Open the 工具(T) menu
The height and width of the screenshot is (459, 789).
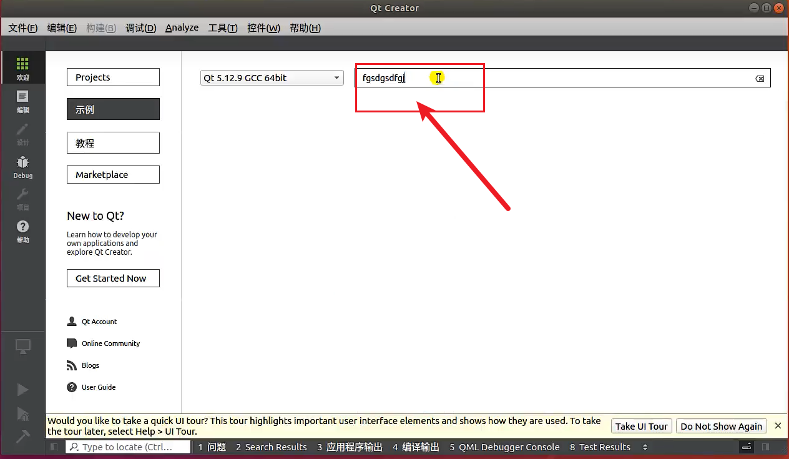point(223,28)
